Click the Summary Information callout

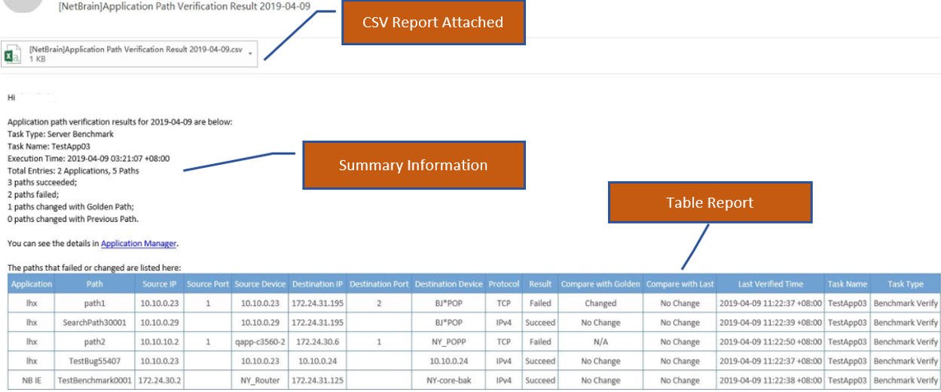(x=413, y=165)
